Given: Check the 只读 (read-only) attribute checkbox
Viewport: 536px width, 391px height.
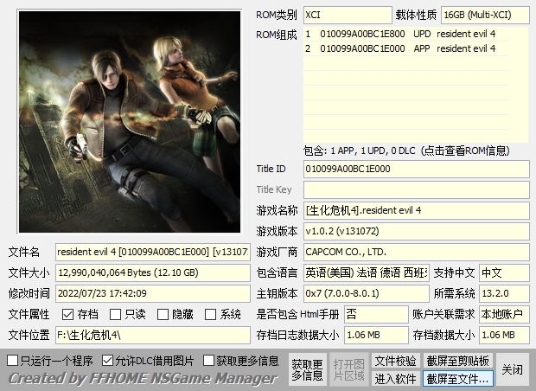Looking at the screenshot, I should pyautogui.click(x=116, y=315).
